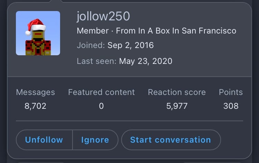View the 5,977 reaction score value
The height and width of the screenshot is (163, 259).
177,106
